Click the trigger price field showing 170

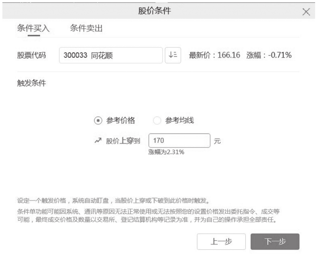click(x=179, y=141)
